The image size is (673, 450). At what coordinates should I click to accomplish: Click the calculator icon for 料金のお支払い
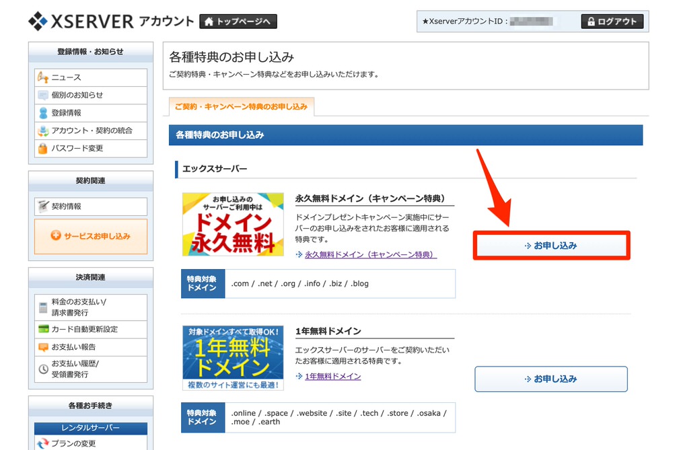click(43, 307)
